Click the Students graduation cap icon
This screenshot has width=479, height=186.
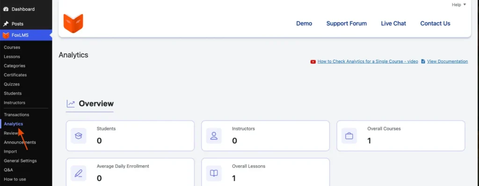pos(79,136)
